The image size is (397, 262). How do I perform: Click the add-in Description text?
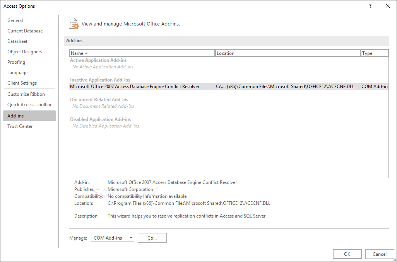[x=187, y=216]
